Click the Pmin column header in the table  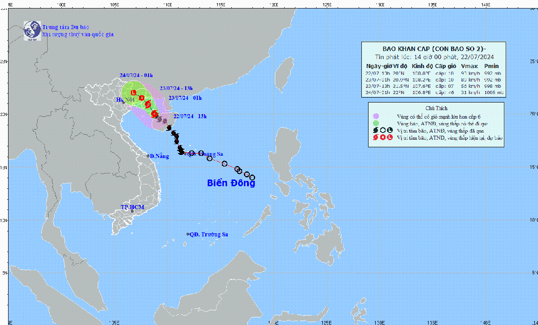point(491,65)
